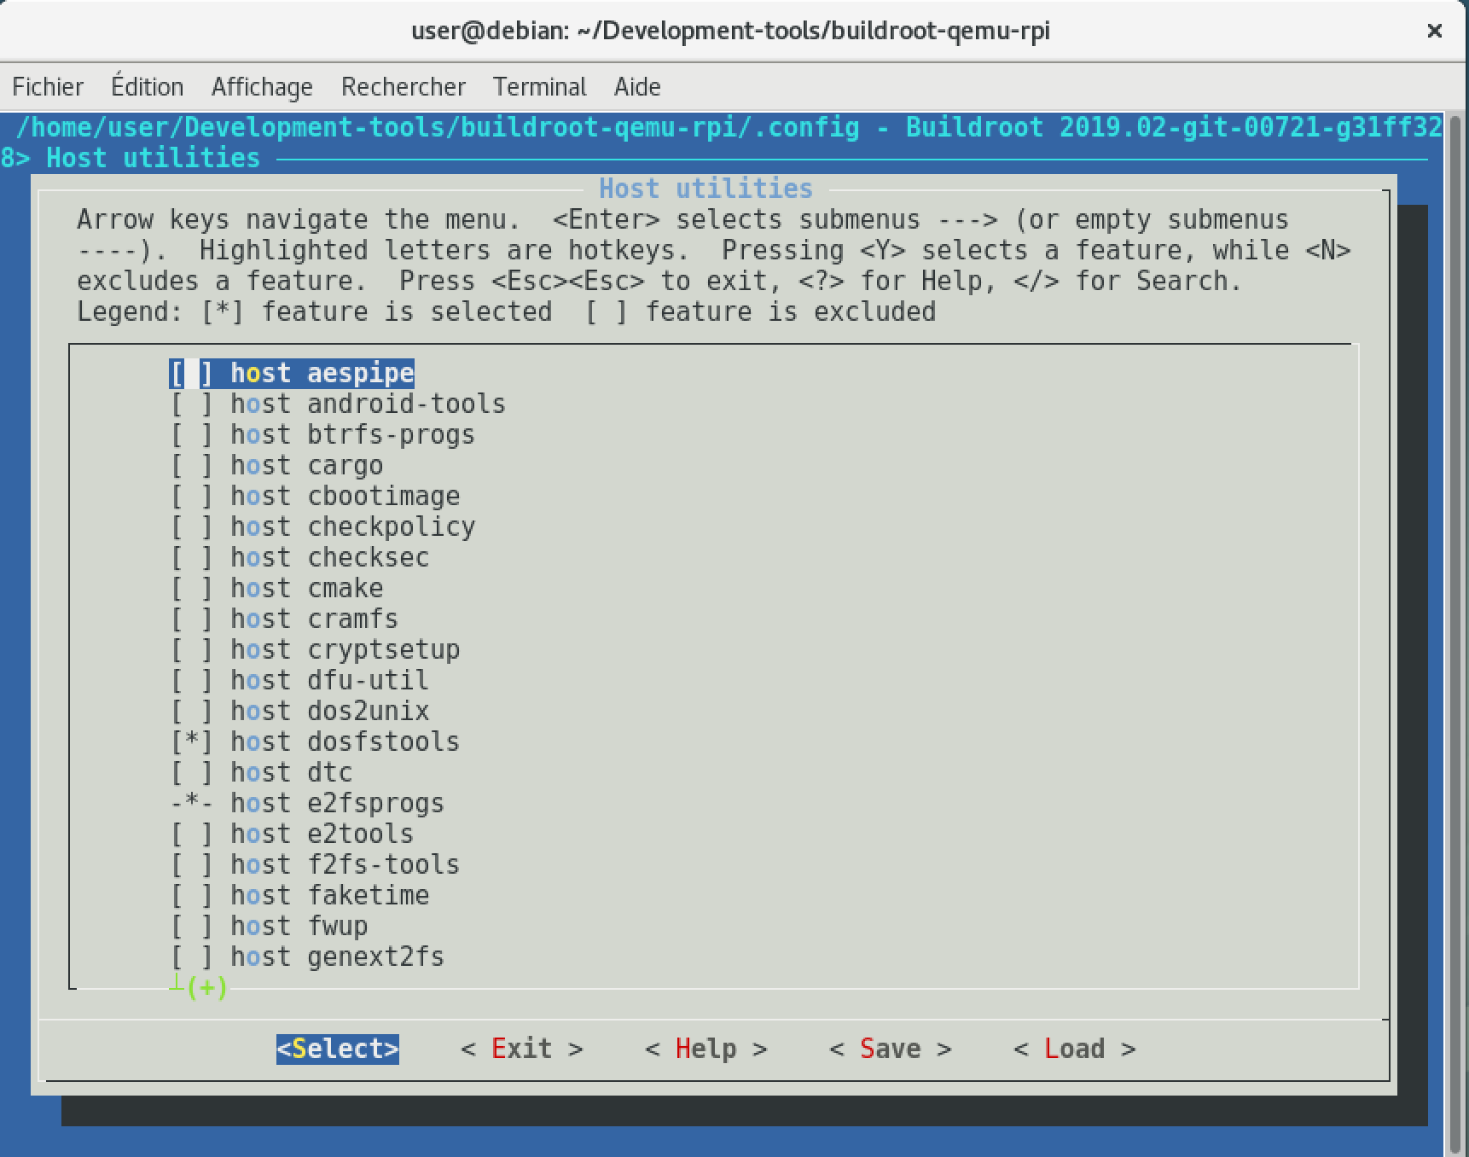Click the host android-tools label
The image size is (1469, 1157).
[368, 404]
